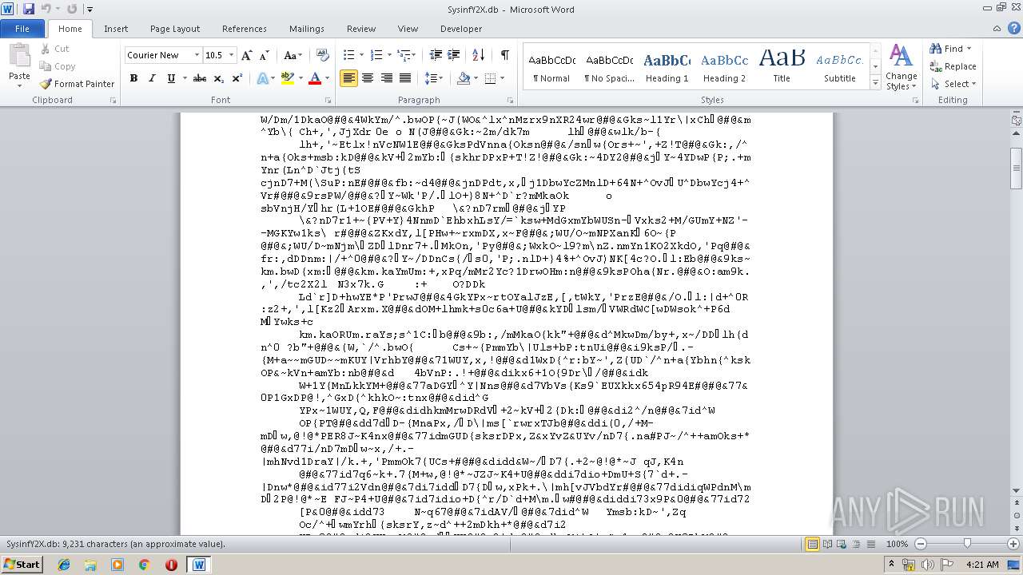Open Text Effects icon

tap(262, 78)
